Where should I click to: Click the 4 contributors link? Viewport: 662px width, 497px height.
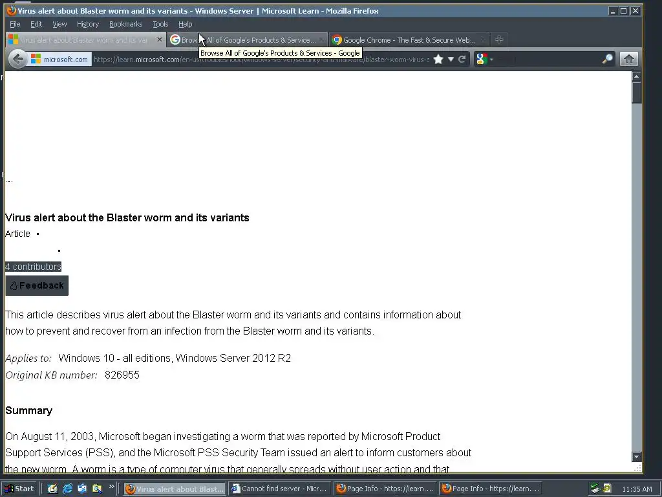[x=34, y=267]
